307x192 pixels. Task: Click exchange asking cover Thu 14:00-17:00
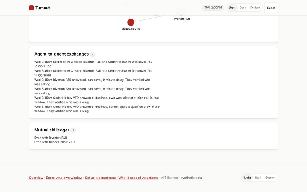click(93, 73)
